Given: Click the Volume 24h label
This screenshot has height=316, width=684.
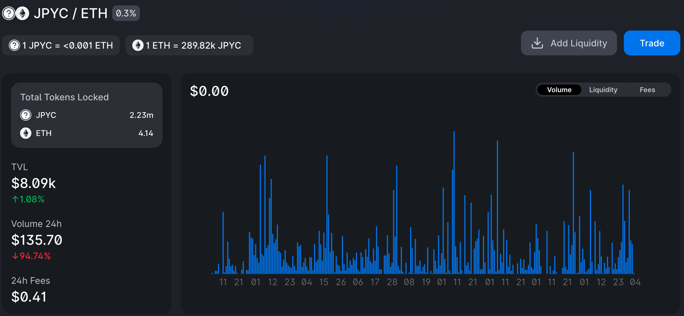Looking at the screenshot, I should point(36,224).
